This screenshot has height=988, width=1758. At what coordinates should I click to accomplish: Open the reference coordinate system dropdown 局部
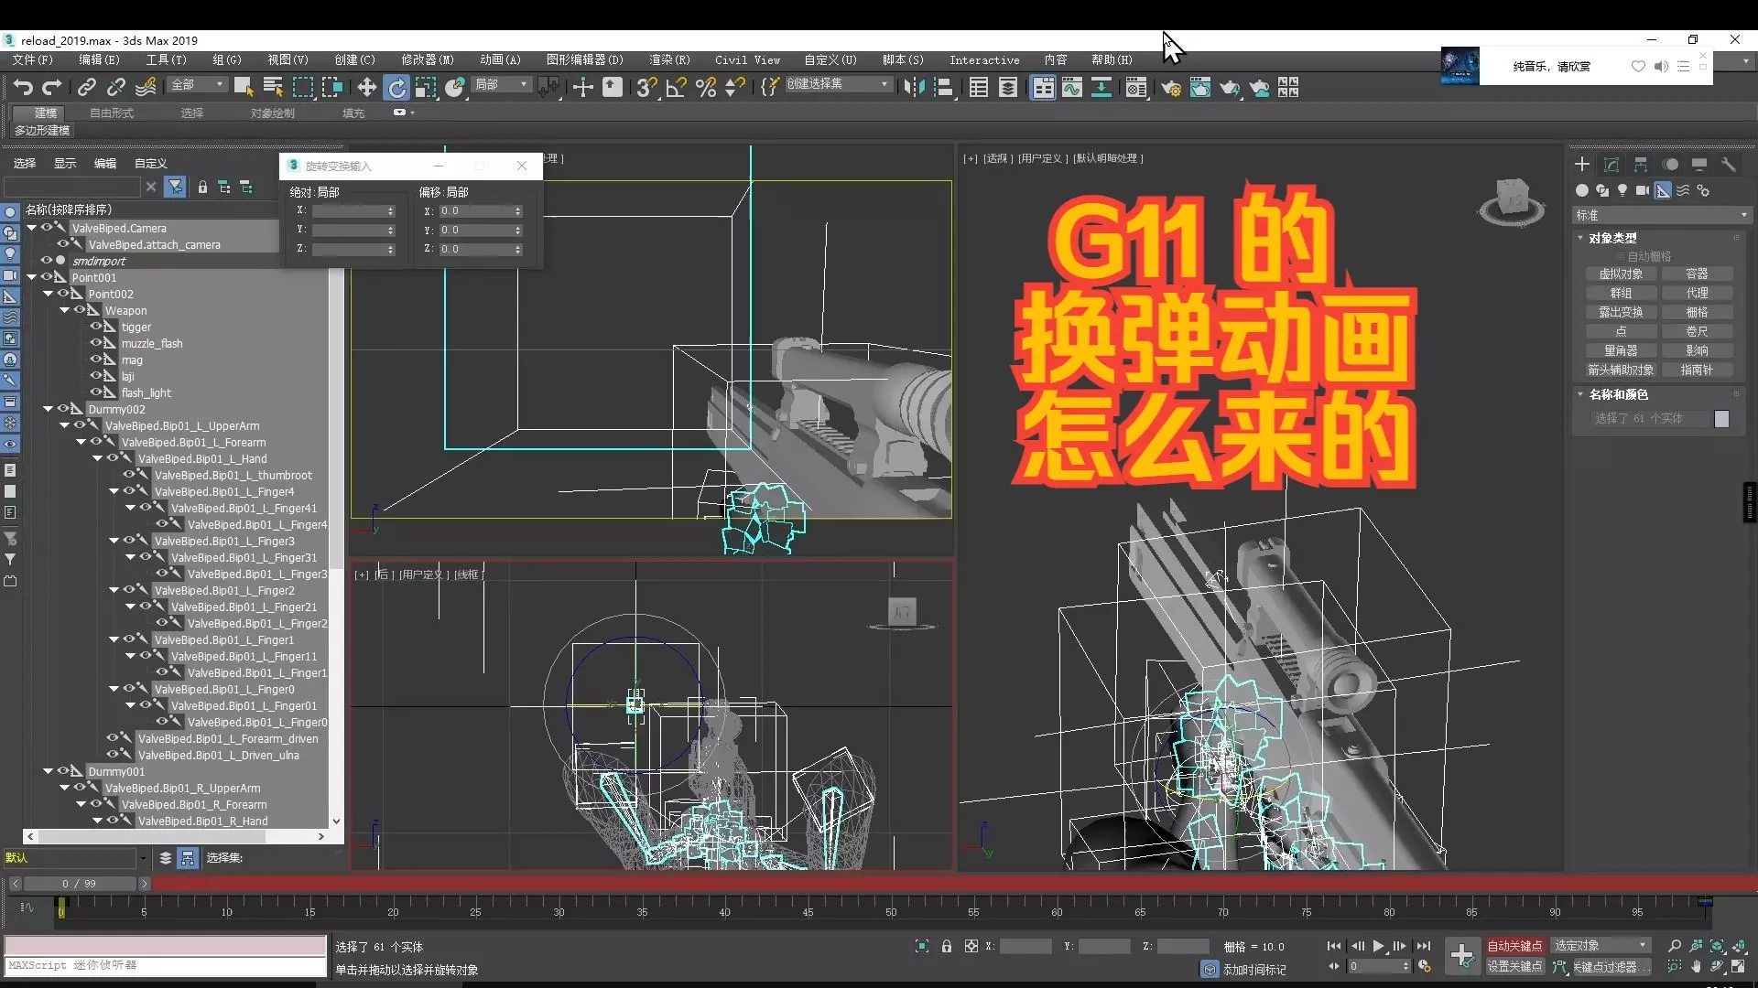click(501, 84)
